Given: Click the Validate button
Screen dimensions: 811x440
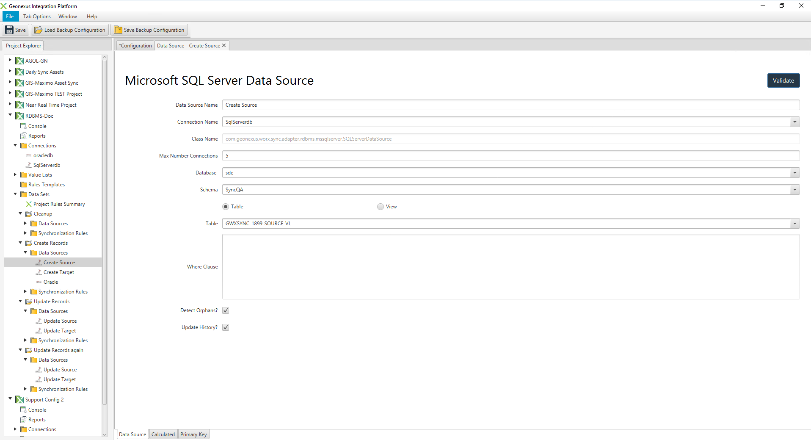Looking at the screenshot, I should click(x=783, y=80).
